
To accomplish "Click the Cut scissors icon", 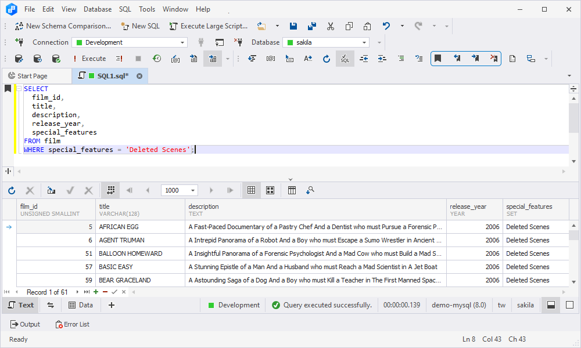I will pos(331,26).
